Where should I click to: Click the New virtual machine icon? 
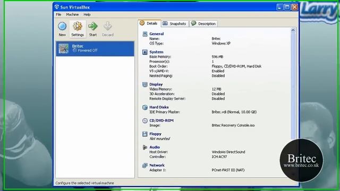click(62, 26)
